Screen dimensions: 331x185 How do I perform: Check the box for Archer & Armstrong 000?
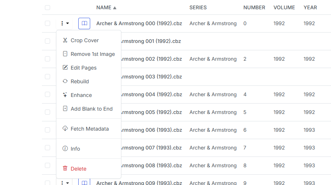coord(47,23)
